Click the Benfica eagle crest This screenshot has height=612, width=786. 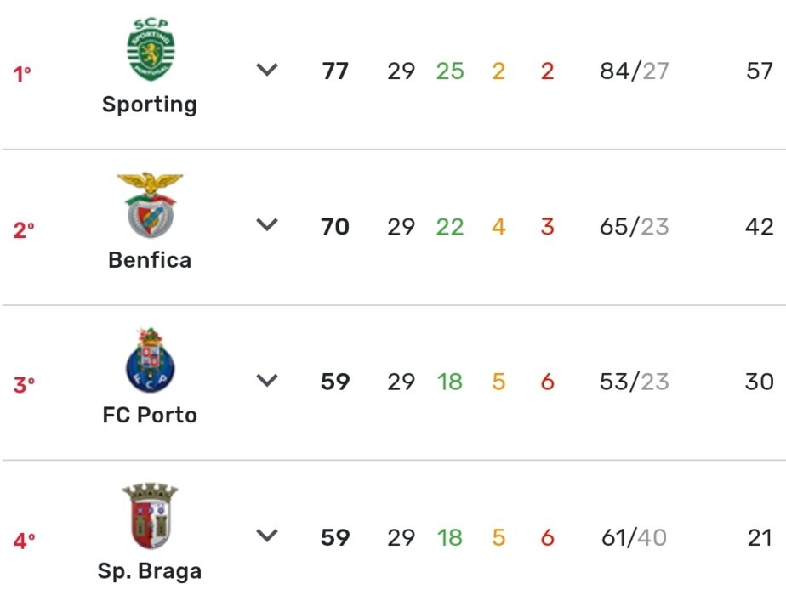[x=150, y=205]
